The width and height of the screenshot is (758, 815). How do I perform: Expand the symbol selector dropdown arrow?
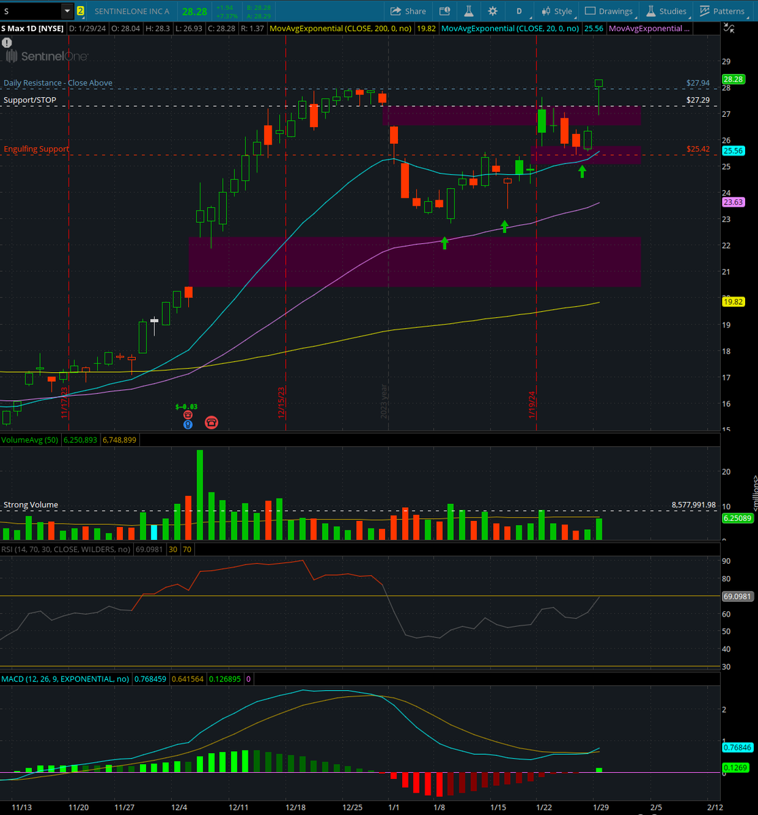(x=67, y=11)
